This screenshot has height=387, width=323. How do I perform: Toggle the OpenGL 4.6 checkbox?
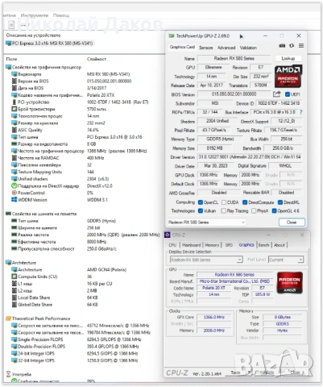(274, 211)
